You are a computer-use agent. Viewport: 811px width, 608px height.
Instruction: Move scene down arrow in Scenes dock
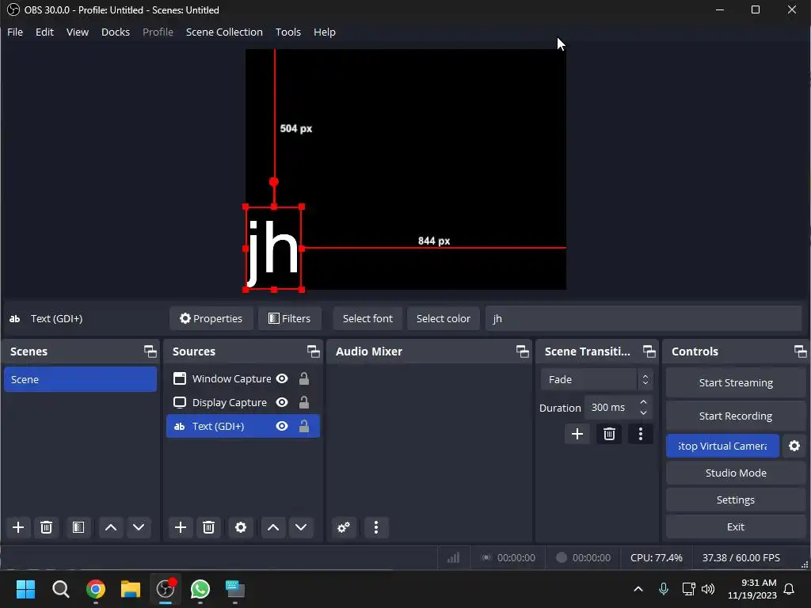pos(139,527)
